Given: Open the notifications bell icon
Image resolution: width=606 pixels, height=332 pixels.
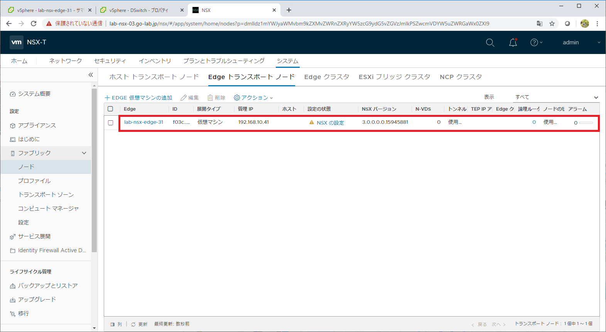Looking at the screenshot, I should pos(513,42).
